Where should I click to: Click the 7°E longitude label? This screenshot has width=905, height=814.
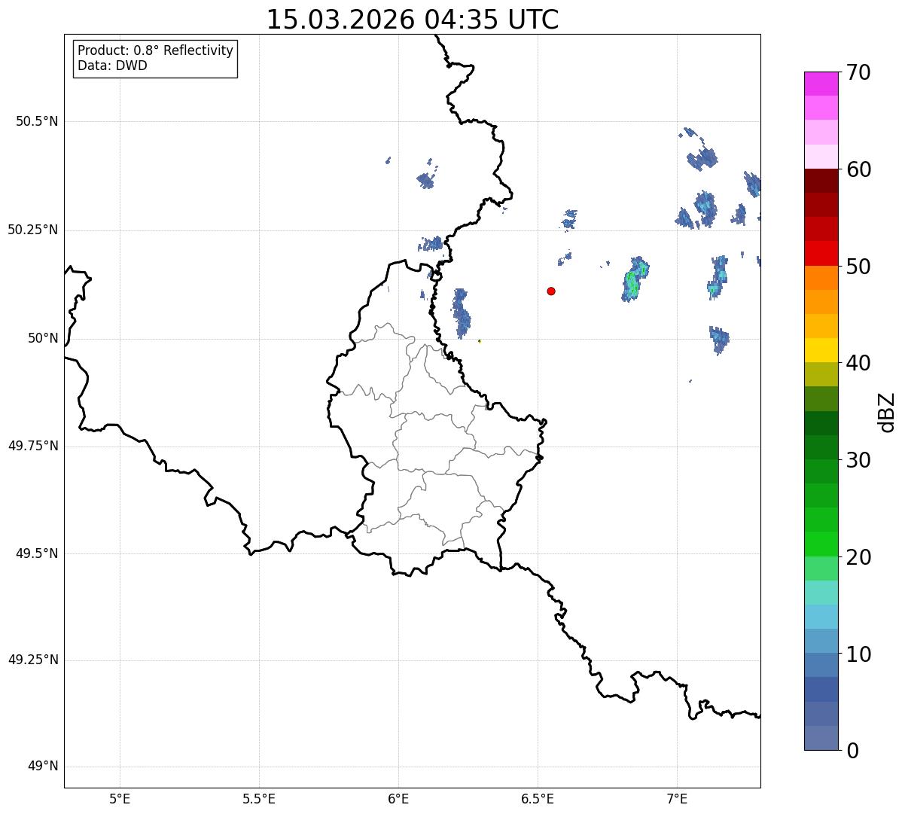point(677,798)
